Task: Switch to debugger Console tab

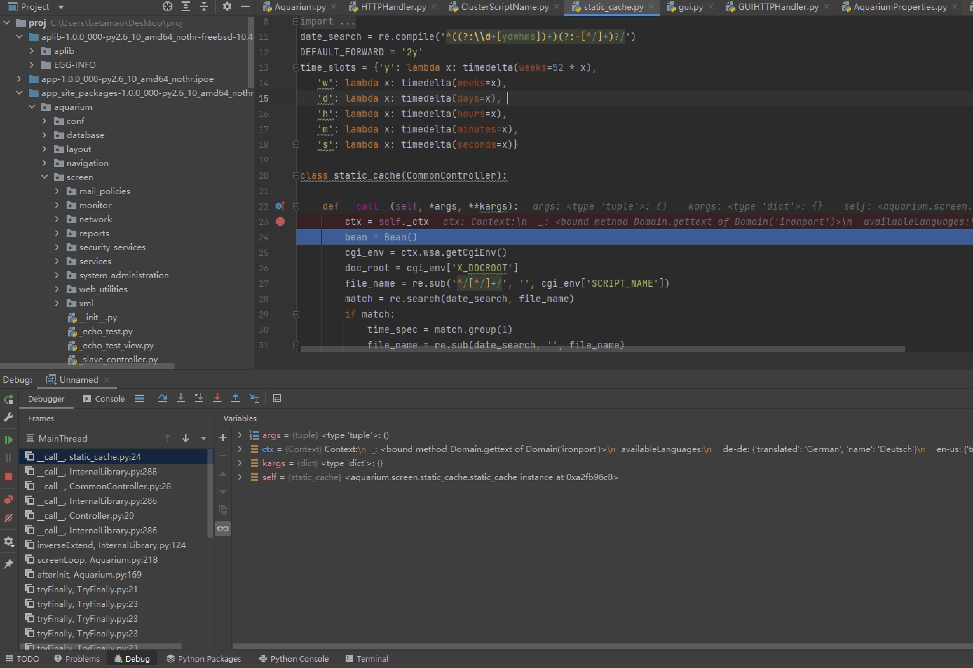Action: [x=104, y=399]
